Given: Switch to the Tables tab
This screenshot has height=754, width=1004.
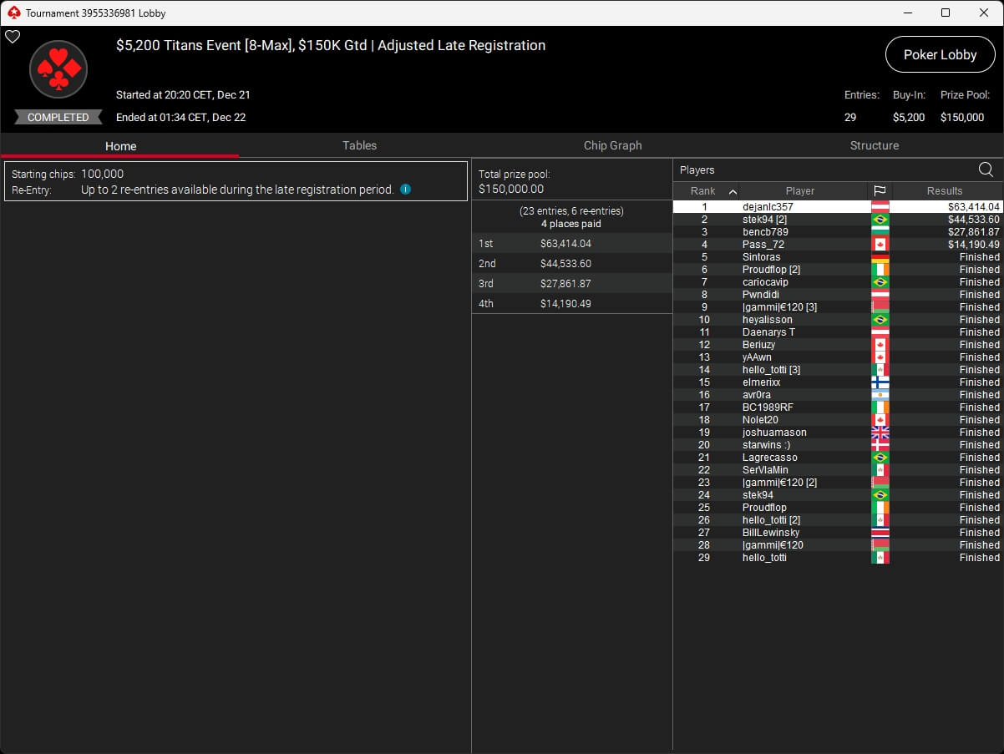Looking at the screenshot, I should pos(359,145).
